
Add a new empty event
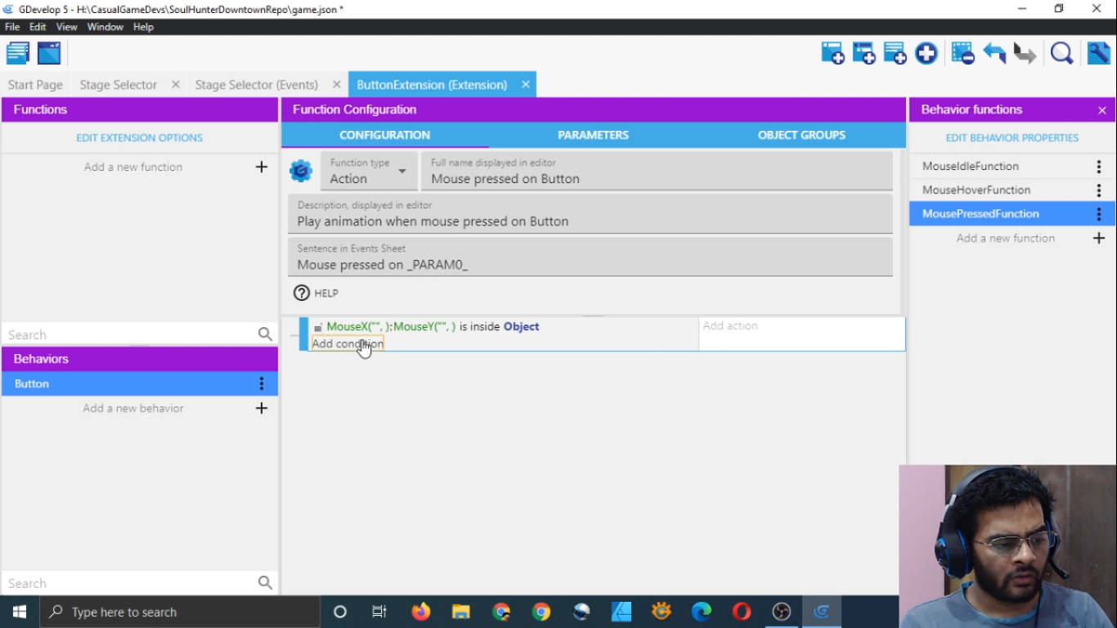[832, 54]
